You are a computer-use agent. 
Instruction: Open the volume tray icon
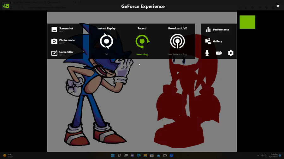click(266, 156)
